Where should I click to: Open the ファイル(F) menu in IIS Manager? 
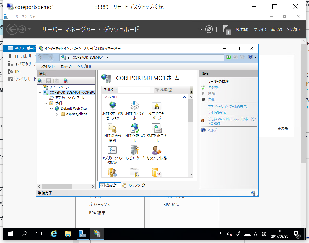tap(48, 66)
